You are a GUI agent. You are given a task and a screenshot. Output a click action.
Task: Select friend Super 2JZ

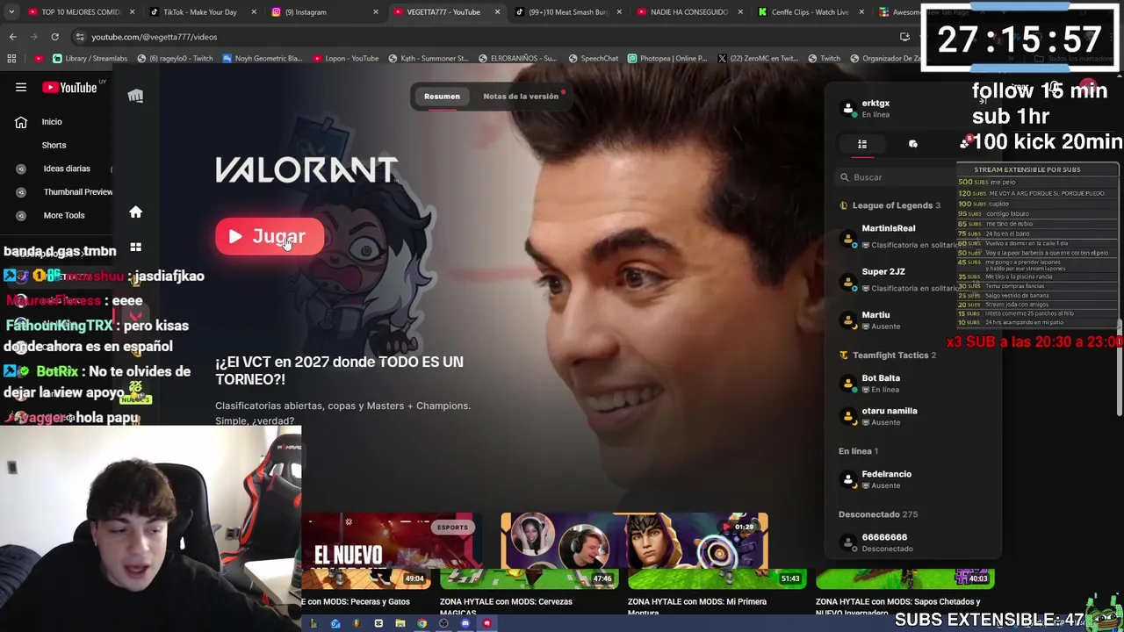[896, 280]
